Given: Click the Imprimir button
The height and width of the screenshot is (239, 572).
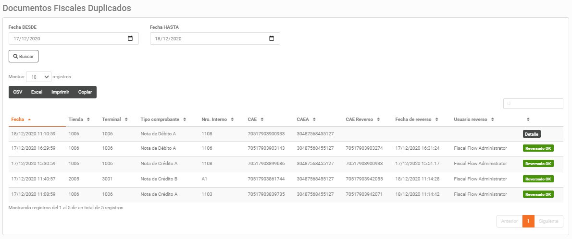Looking at the screenshot, I should point(60,92).
